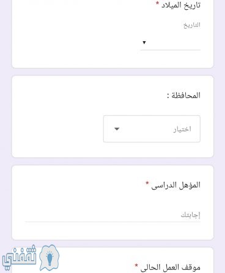225x273 pixels.
Task: Click the موقف العمل الحالى question title
Action: pos(171,267)
